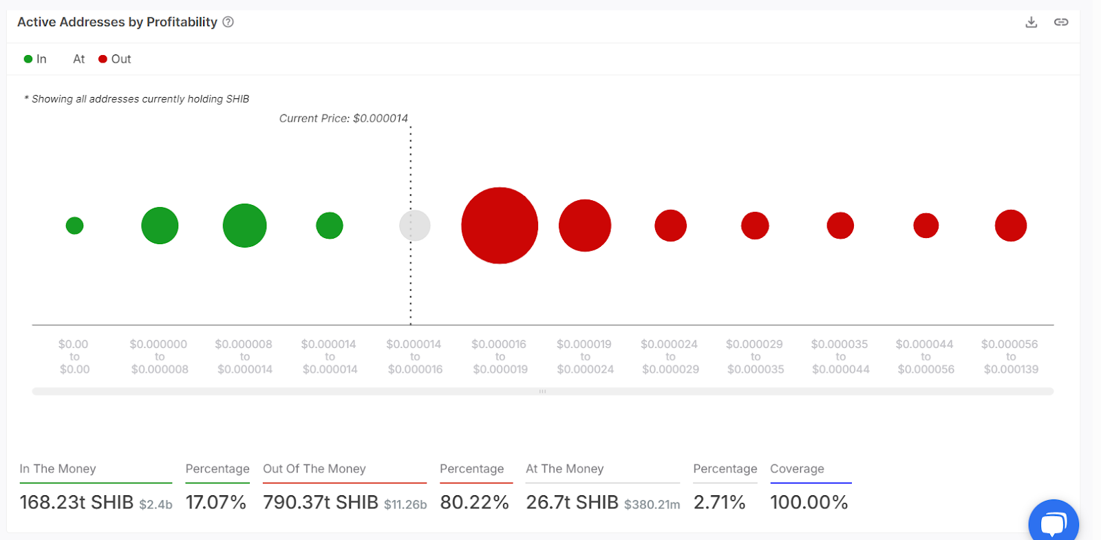Click the Active Addresses by Profitability title
The width and height of the screenshot is (1101, 540).
point(117,22)
